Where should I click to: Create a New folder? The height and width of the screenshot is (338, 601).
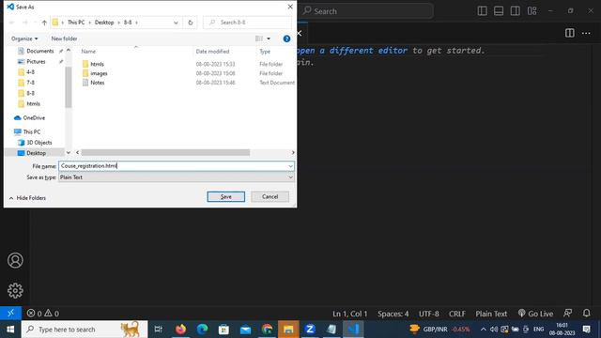[64, 38]
